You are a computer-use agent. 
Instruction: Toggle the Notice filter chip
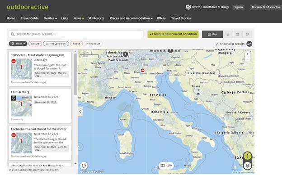coord(76,44)
